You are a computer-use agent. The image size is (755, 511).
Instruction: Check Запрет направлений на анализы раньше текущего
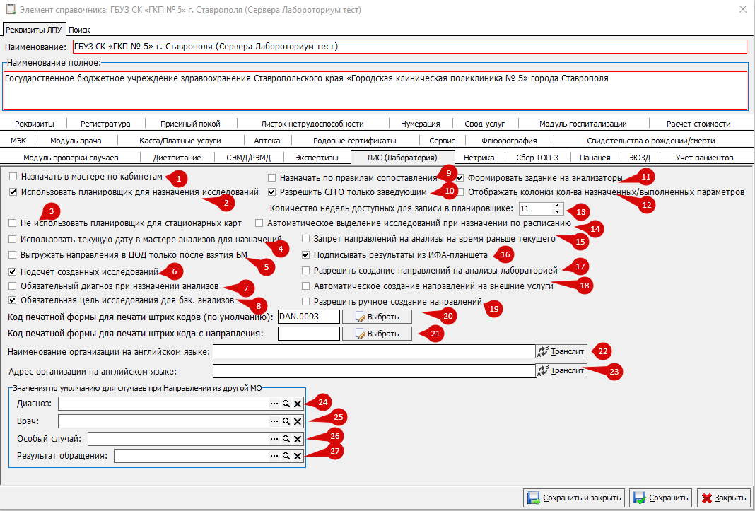[306, 238]
